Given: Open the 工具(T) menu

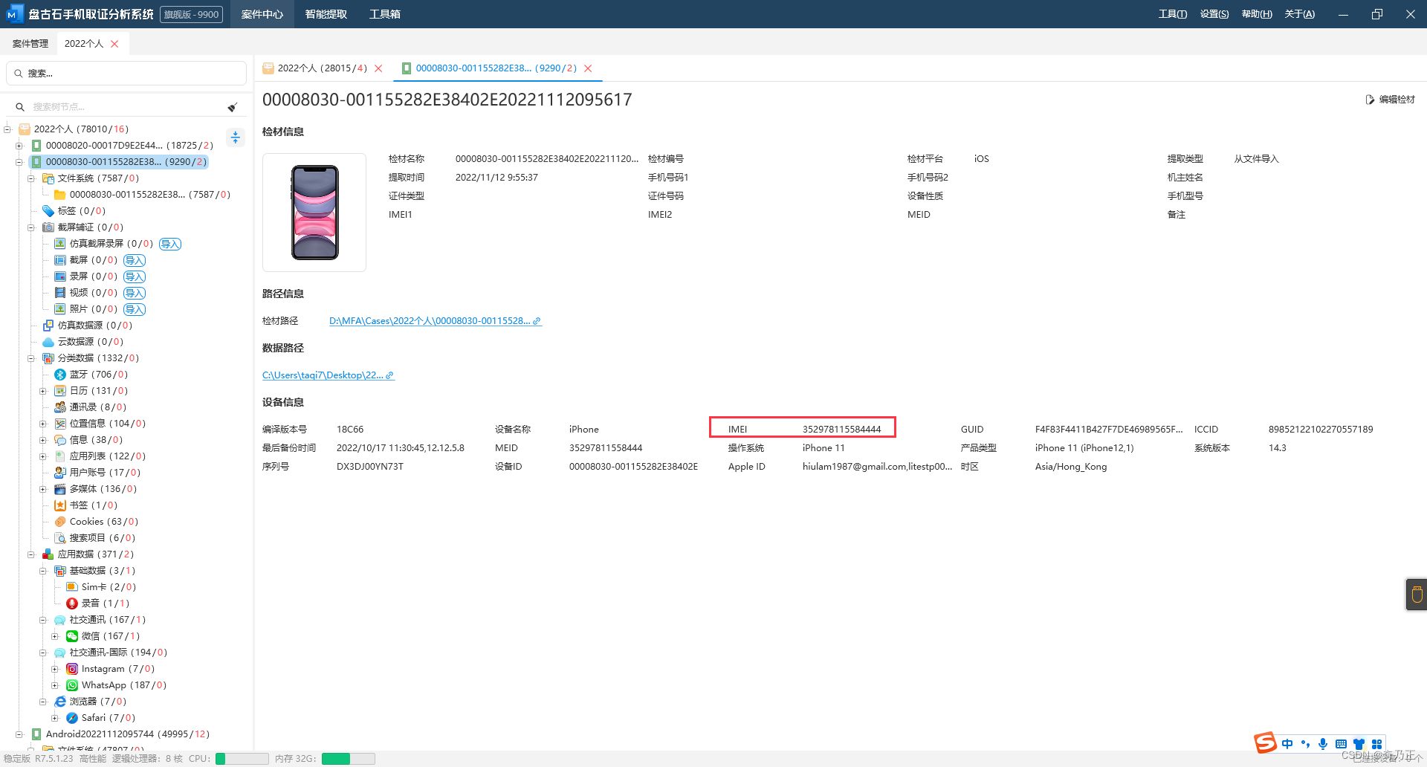Looking at the screenshot, I should pyautogui.click(x=1173, y=14).
